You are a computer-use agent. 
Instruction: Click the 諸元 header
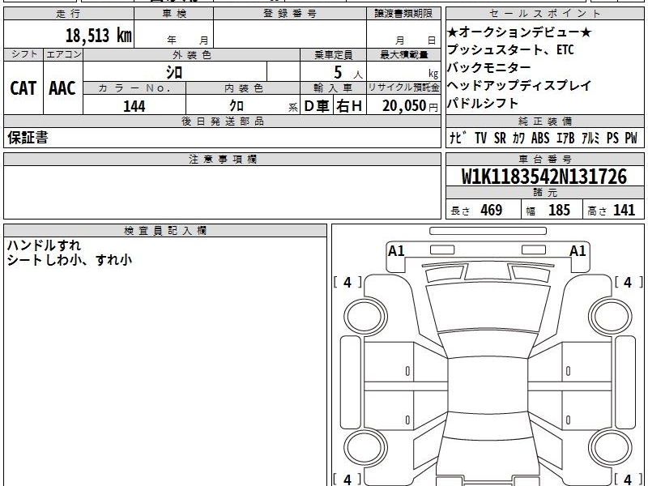coord(544,193)
